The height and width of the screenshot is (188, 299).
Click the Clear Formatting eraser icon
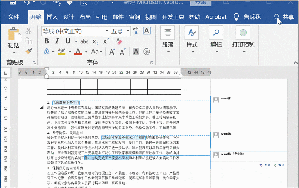[120, 41]
